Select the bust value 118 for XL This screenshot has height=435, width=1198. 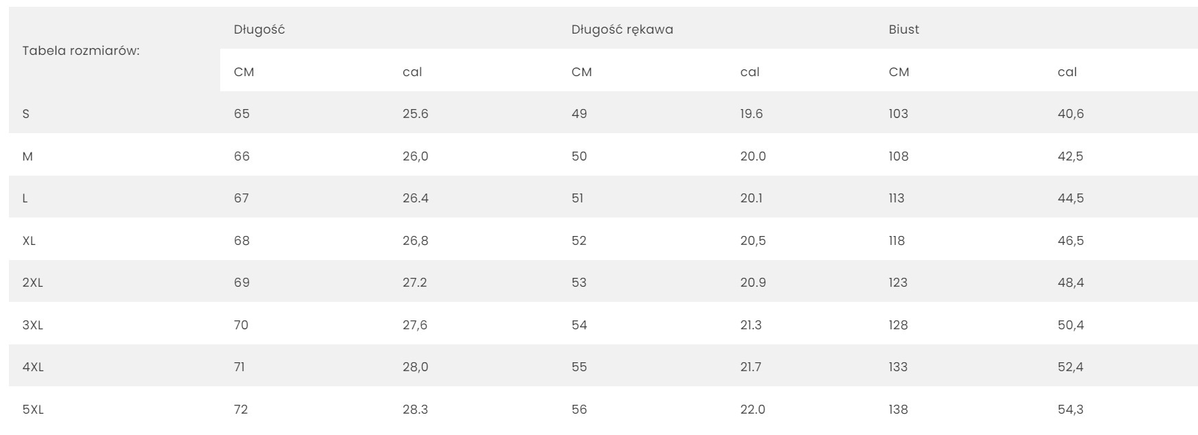pos(897,241)
